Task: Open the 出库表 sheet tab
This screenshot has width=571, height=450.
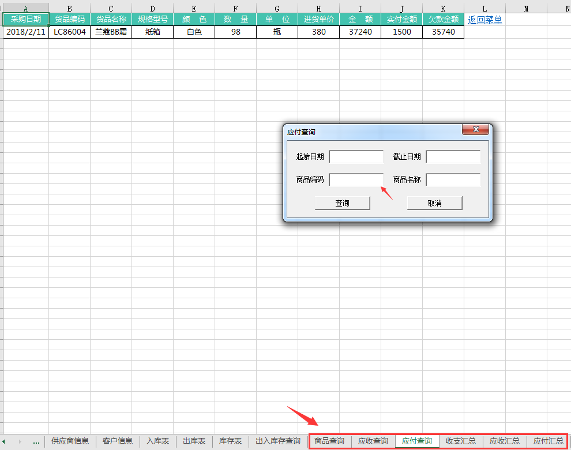Action: pos(194,441)
